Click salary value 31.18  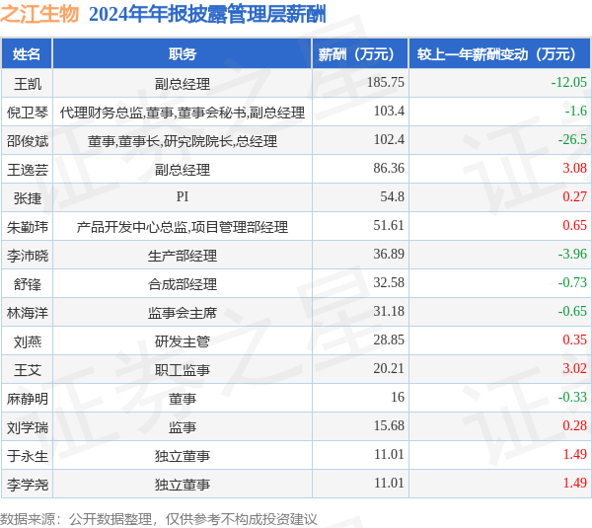click(x=389, y=311)
